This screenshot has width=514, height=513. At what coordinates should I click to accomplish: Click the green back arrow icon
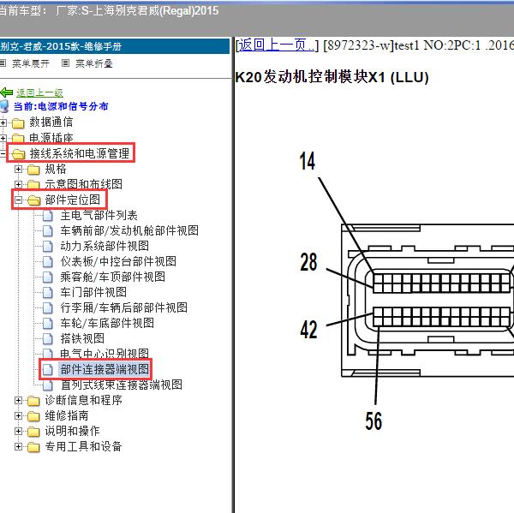[7, 92]
